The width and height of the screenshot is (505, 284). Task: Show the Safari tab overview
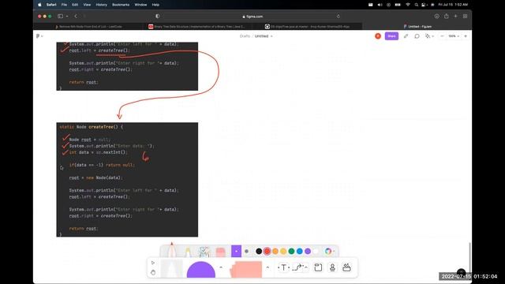(x=465, y=16)
